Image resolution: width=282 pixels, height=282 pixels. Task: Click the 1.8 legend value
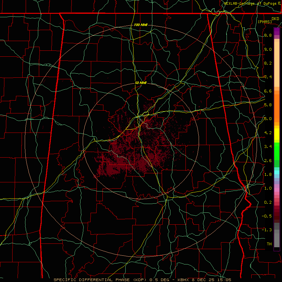coord(268,175)
